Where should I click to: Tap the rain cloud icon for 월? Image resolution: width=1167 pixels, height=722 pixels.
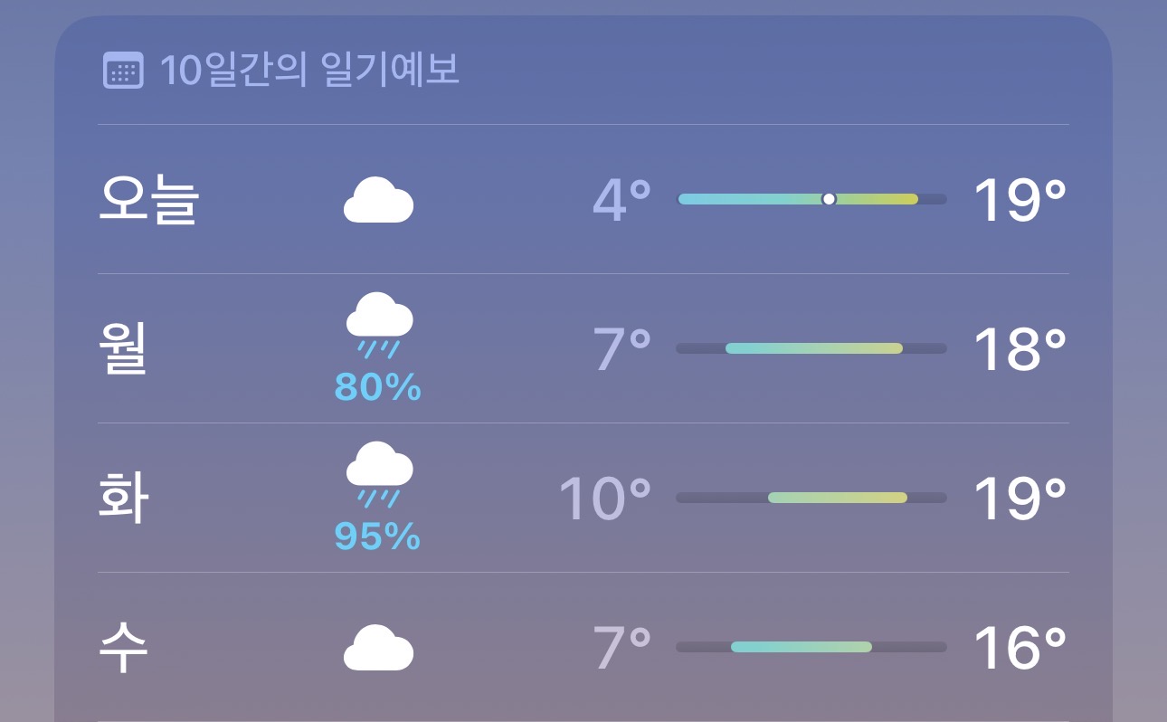pyautogui.click(x=379, y=325)
